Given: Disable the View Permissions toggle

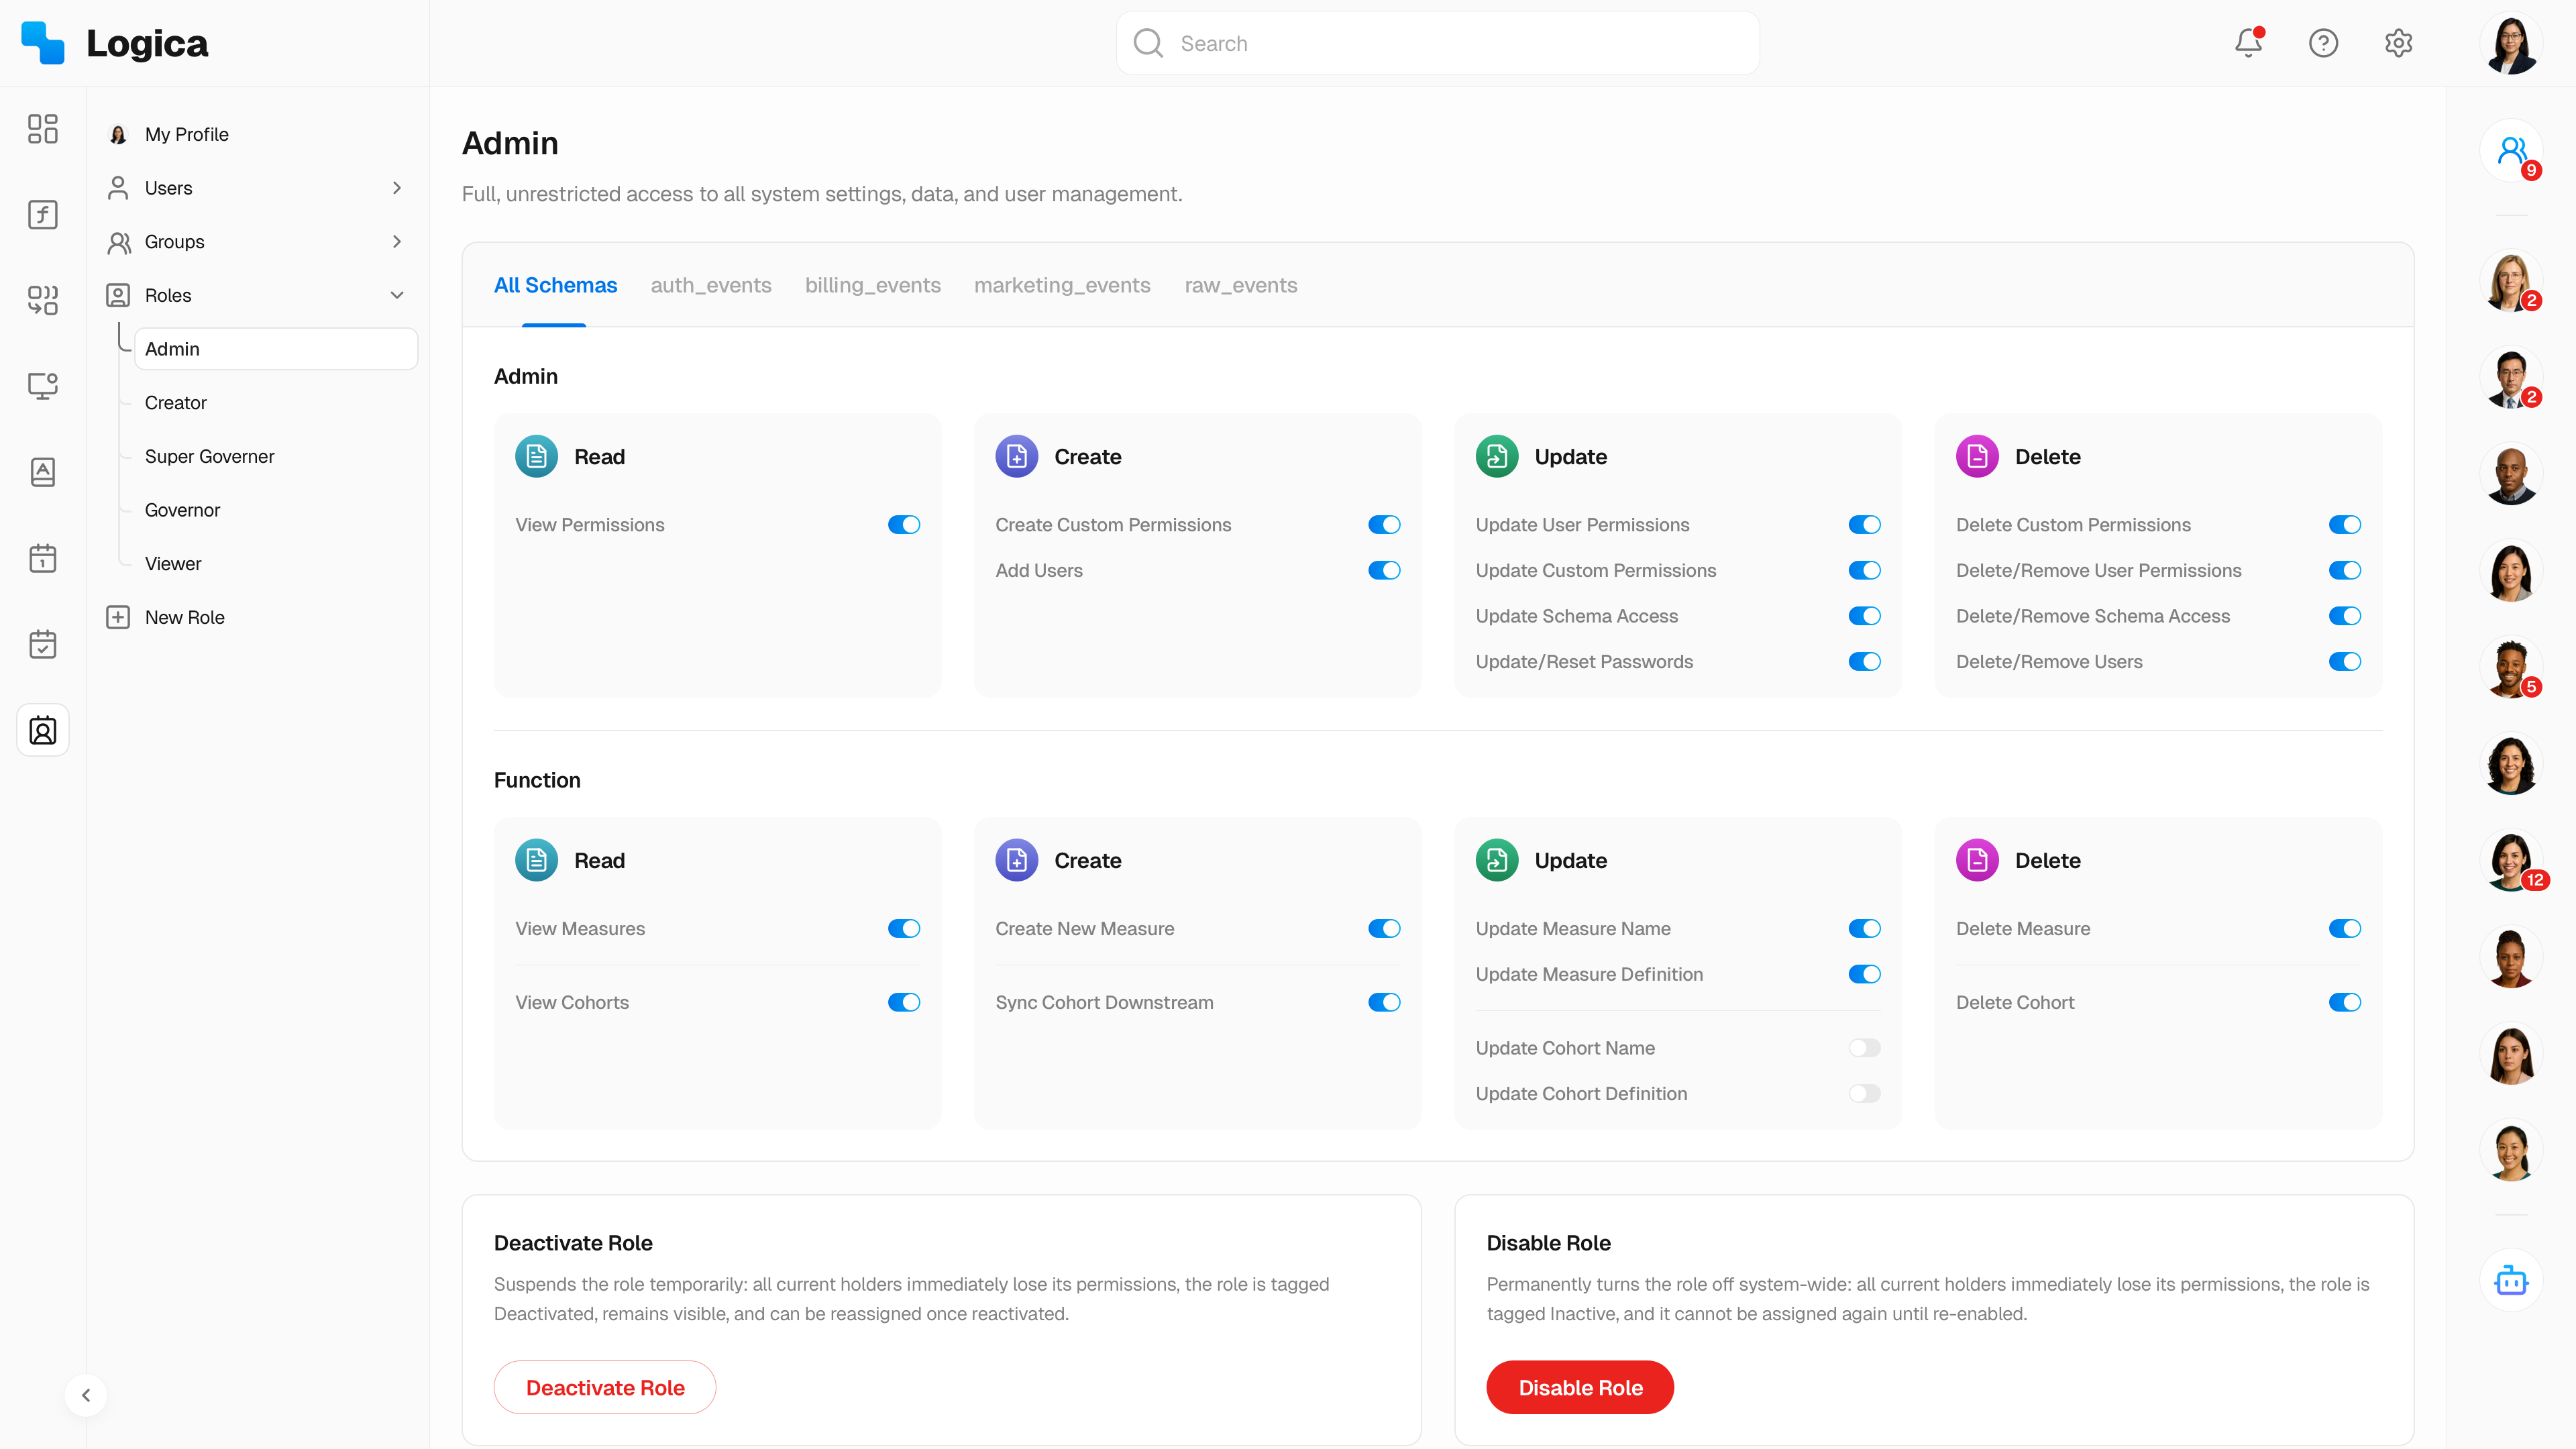Looking at the screenshot, I should pyautogui.click(x=903, y=524).
